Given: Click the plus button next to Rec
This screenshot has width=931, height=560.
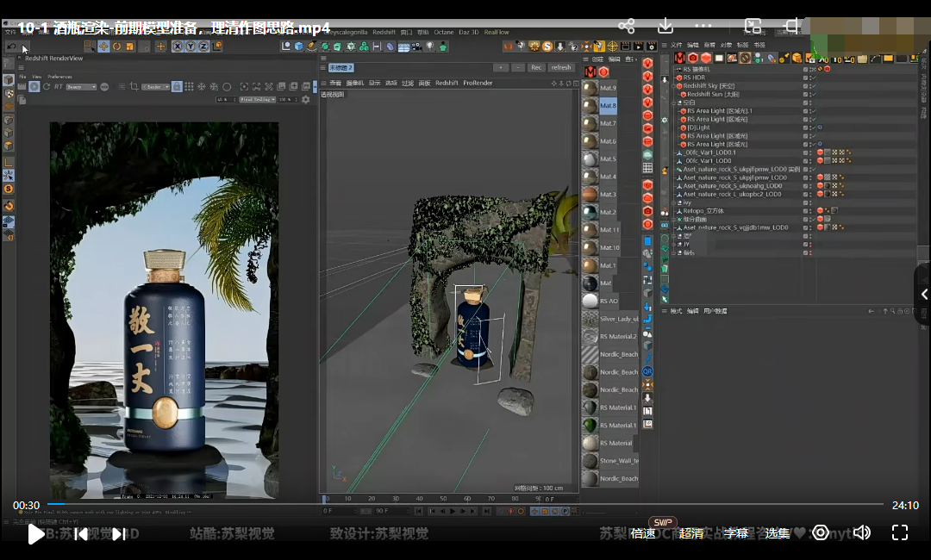Looking at the screenshot, I should (x=501, y=67).
